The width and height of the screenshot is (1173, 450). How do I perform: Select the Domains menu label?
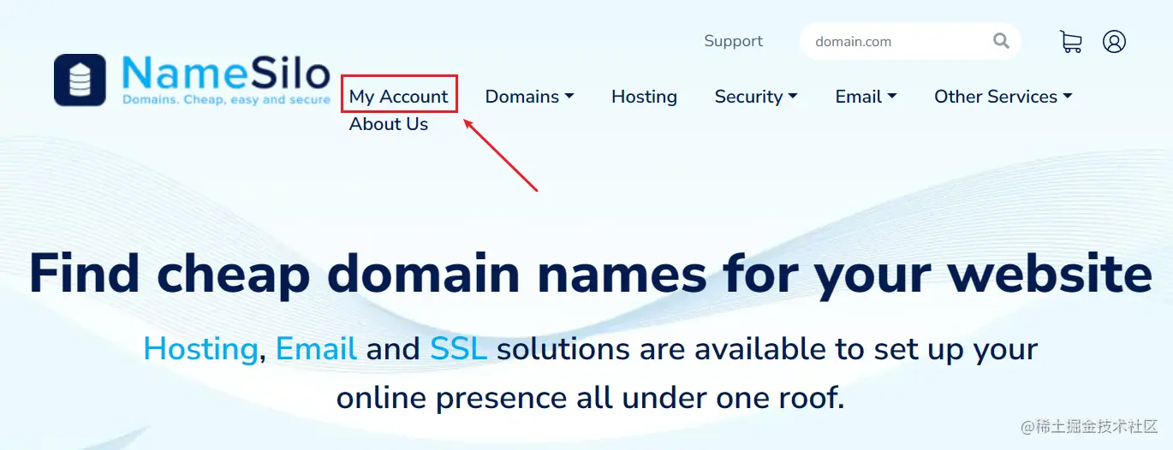pos(522,97)
